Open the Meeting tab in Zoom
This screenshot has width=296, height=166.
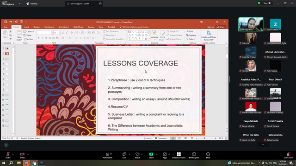coord(32,4)
